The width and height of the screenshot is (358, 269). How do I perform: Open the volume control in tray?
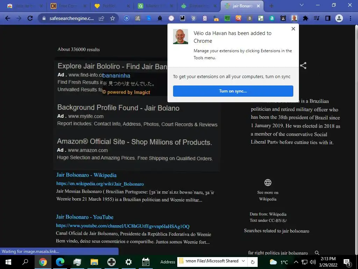point(313,262)
